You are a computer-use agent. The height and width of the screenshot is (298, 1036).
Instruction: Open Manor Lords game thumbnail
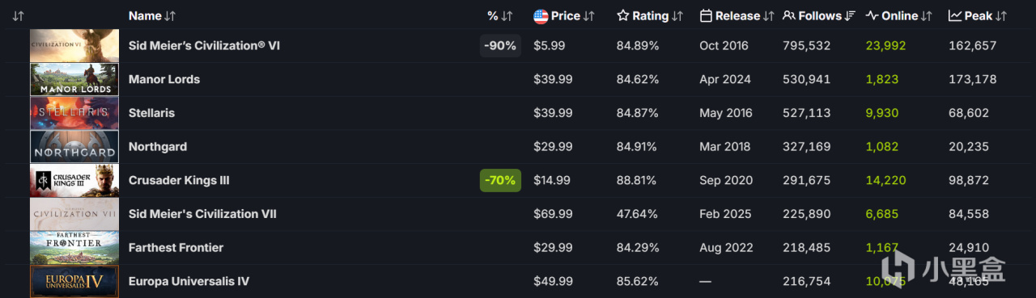(74, 79)
